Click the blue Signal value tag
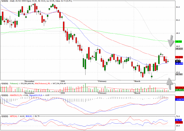Screen dimensions: 184x131 180,99
